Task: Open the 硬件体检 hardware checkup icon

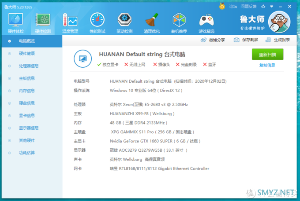Action: click(x=16, y=23)
